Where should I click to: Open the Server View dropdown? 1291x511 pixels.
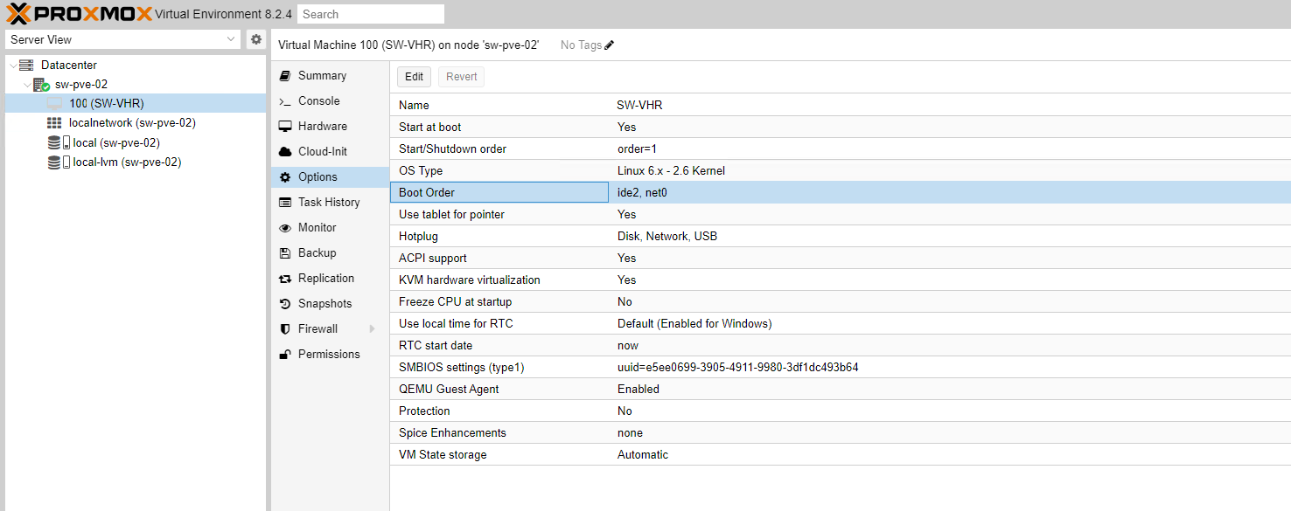coord(122,39)
